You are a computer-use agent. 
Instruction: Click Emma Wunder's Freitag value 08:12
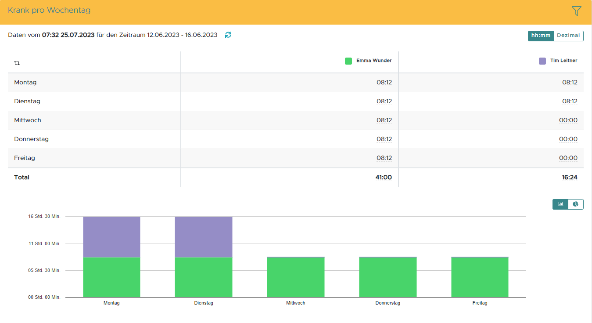coord(384,158)
